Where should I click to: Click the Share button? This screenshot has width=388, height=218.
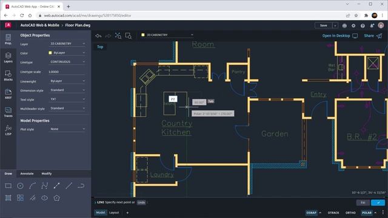(x=373, y=36)
